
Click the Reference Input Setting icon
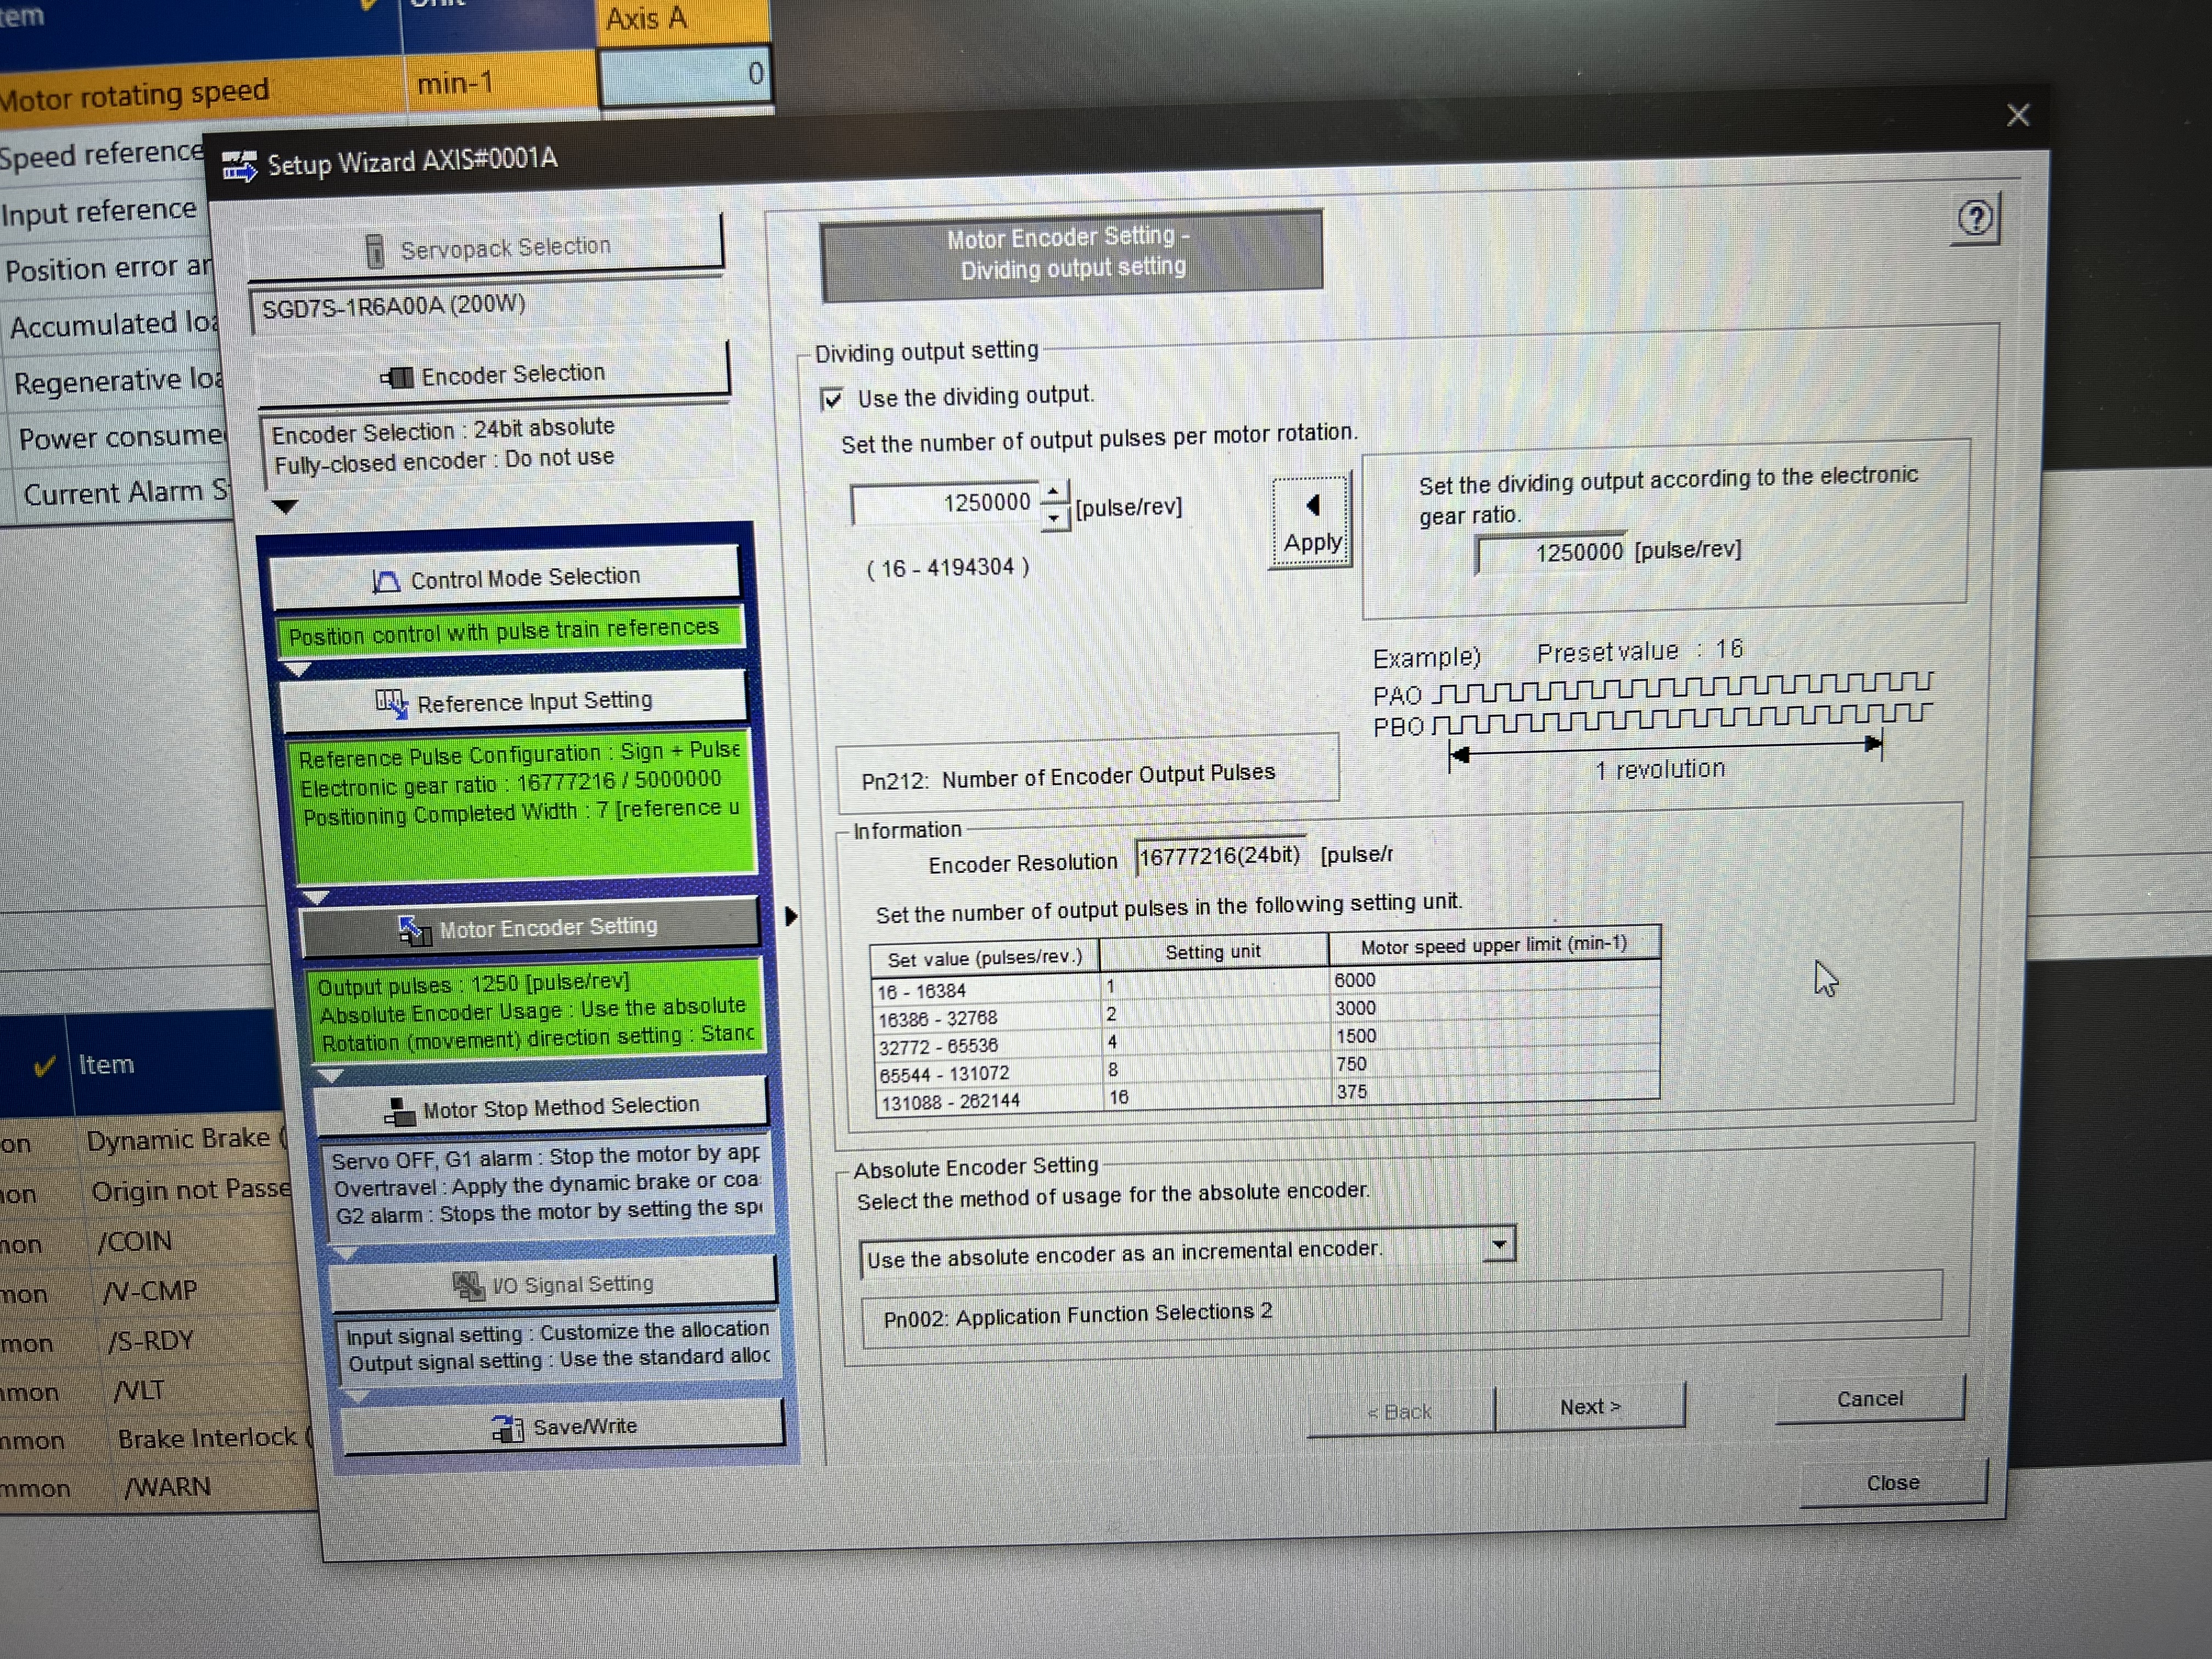(391, 703)
